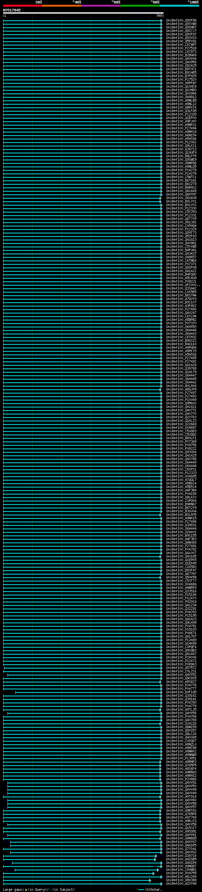
Task: Select the UniRef100_Q40934 label
Action: coord(181,59)
